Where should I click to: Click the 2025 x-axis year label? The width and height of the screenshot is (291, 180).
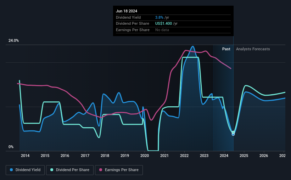tap(244, 156)
